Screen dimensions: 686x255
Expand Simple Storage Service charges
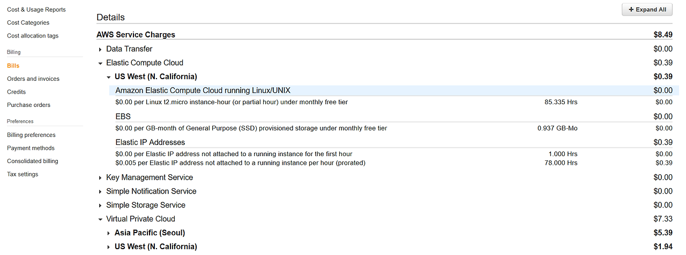(x=100, y=205)
